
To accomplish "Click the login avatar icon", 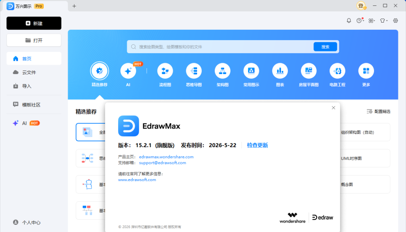I will click(361, 6).
